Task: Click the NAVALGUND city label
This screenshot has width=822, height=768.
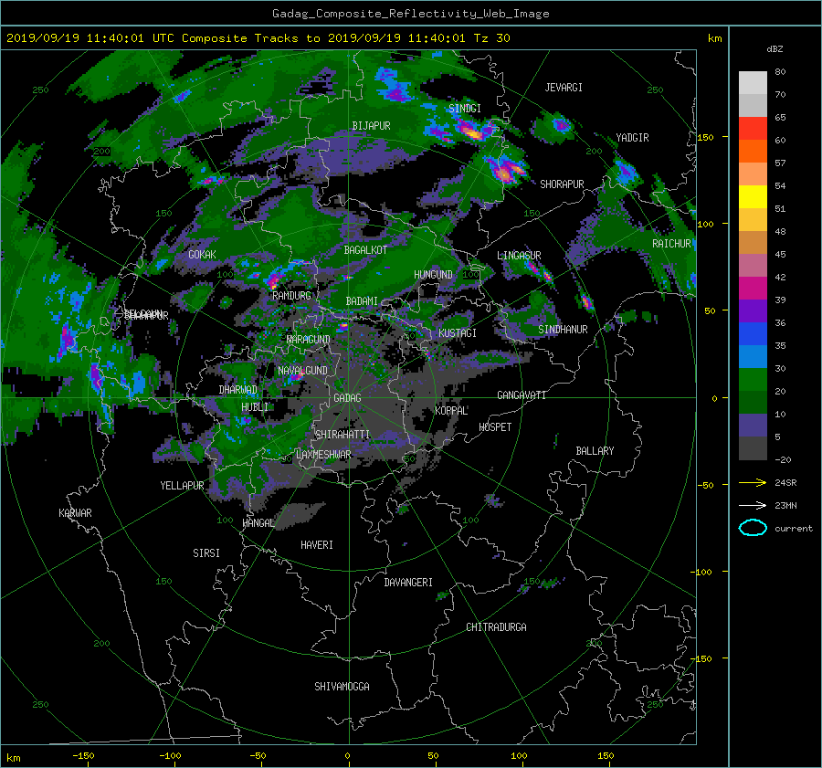Action: (302, 371)
